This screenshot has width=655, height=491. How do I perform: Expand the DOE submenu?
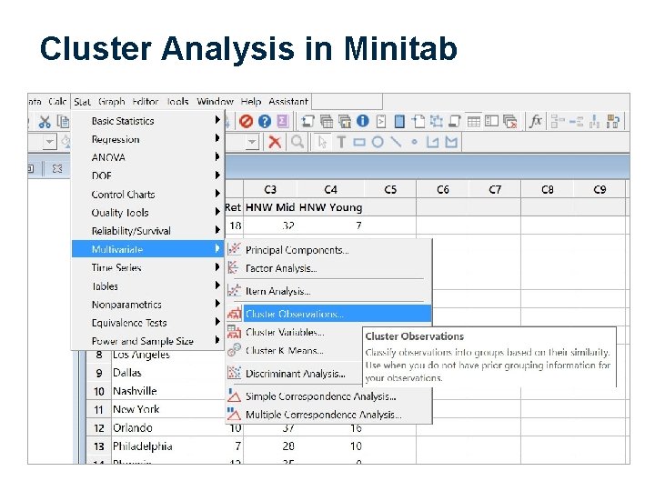tap(148, 175)
